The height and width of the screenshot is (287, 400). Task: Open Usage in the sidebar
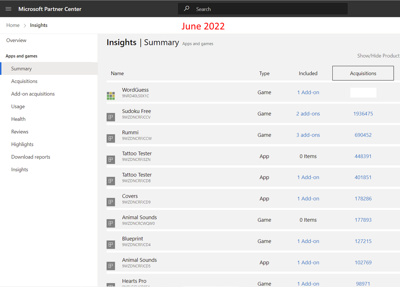pos(18,107)
